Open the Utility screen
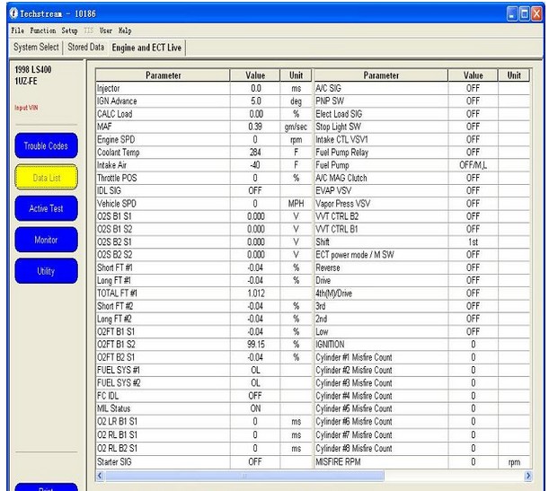Screen dimensions: 549x491 point(46,271)
